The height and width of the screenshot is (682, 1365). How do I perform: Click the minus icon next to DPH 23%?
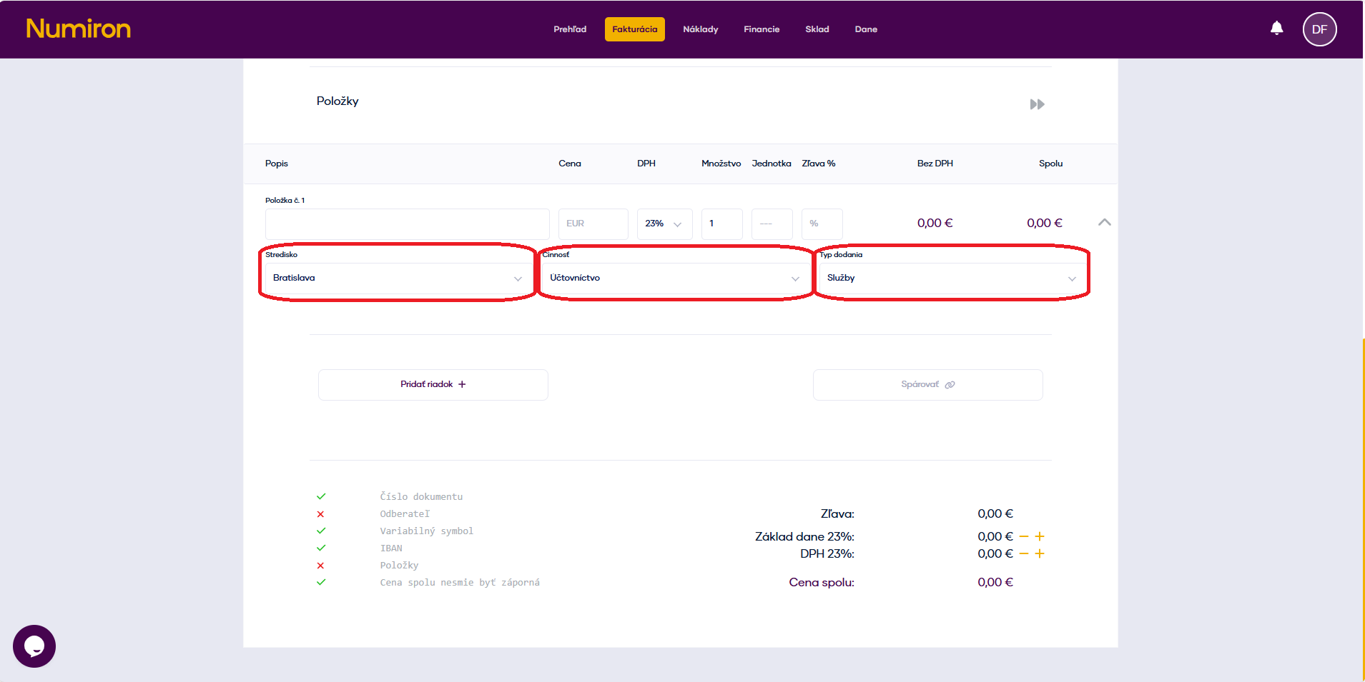tap(1024, 553)
